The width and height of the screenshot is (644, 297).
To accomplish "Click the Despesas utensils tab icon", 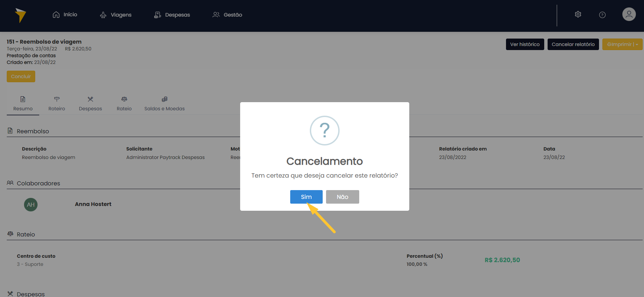I will pos(90,99).
